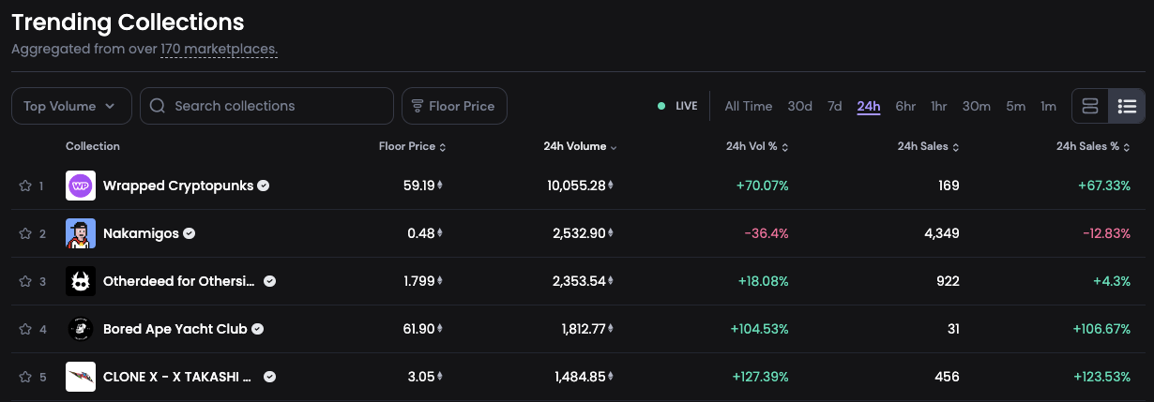The height and width of the screenshot is (402, 1154).
Task: Sort by 24h Volume column
Action: point(580,146)
